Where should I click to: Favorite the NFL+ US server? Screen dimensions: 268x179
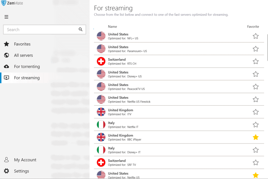[255, 36]
